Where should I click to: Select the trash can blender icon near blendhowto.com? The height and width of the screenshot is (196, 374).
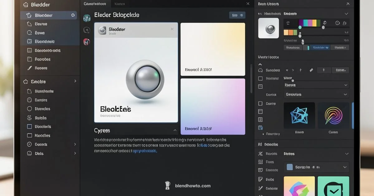tap(167, 185)
